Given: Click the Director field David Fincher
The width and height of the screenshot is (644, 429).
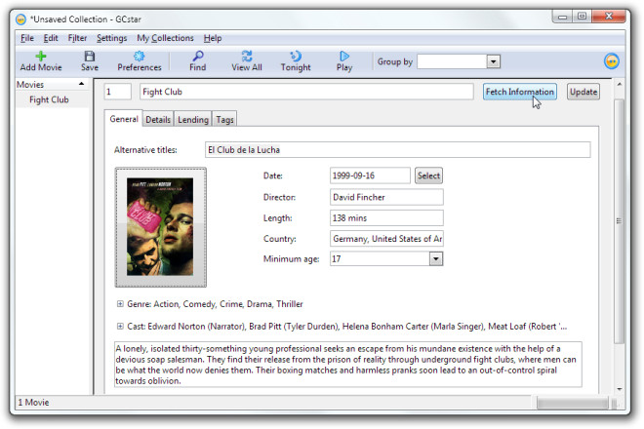Looking at the screenshot, I should pyautogui.click(x=386, y=197).
